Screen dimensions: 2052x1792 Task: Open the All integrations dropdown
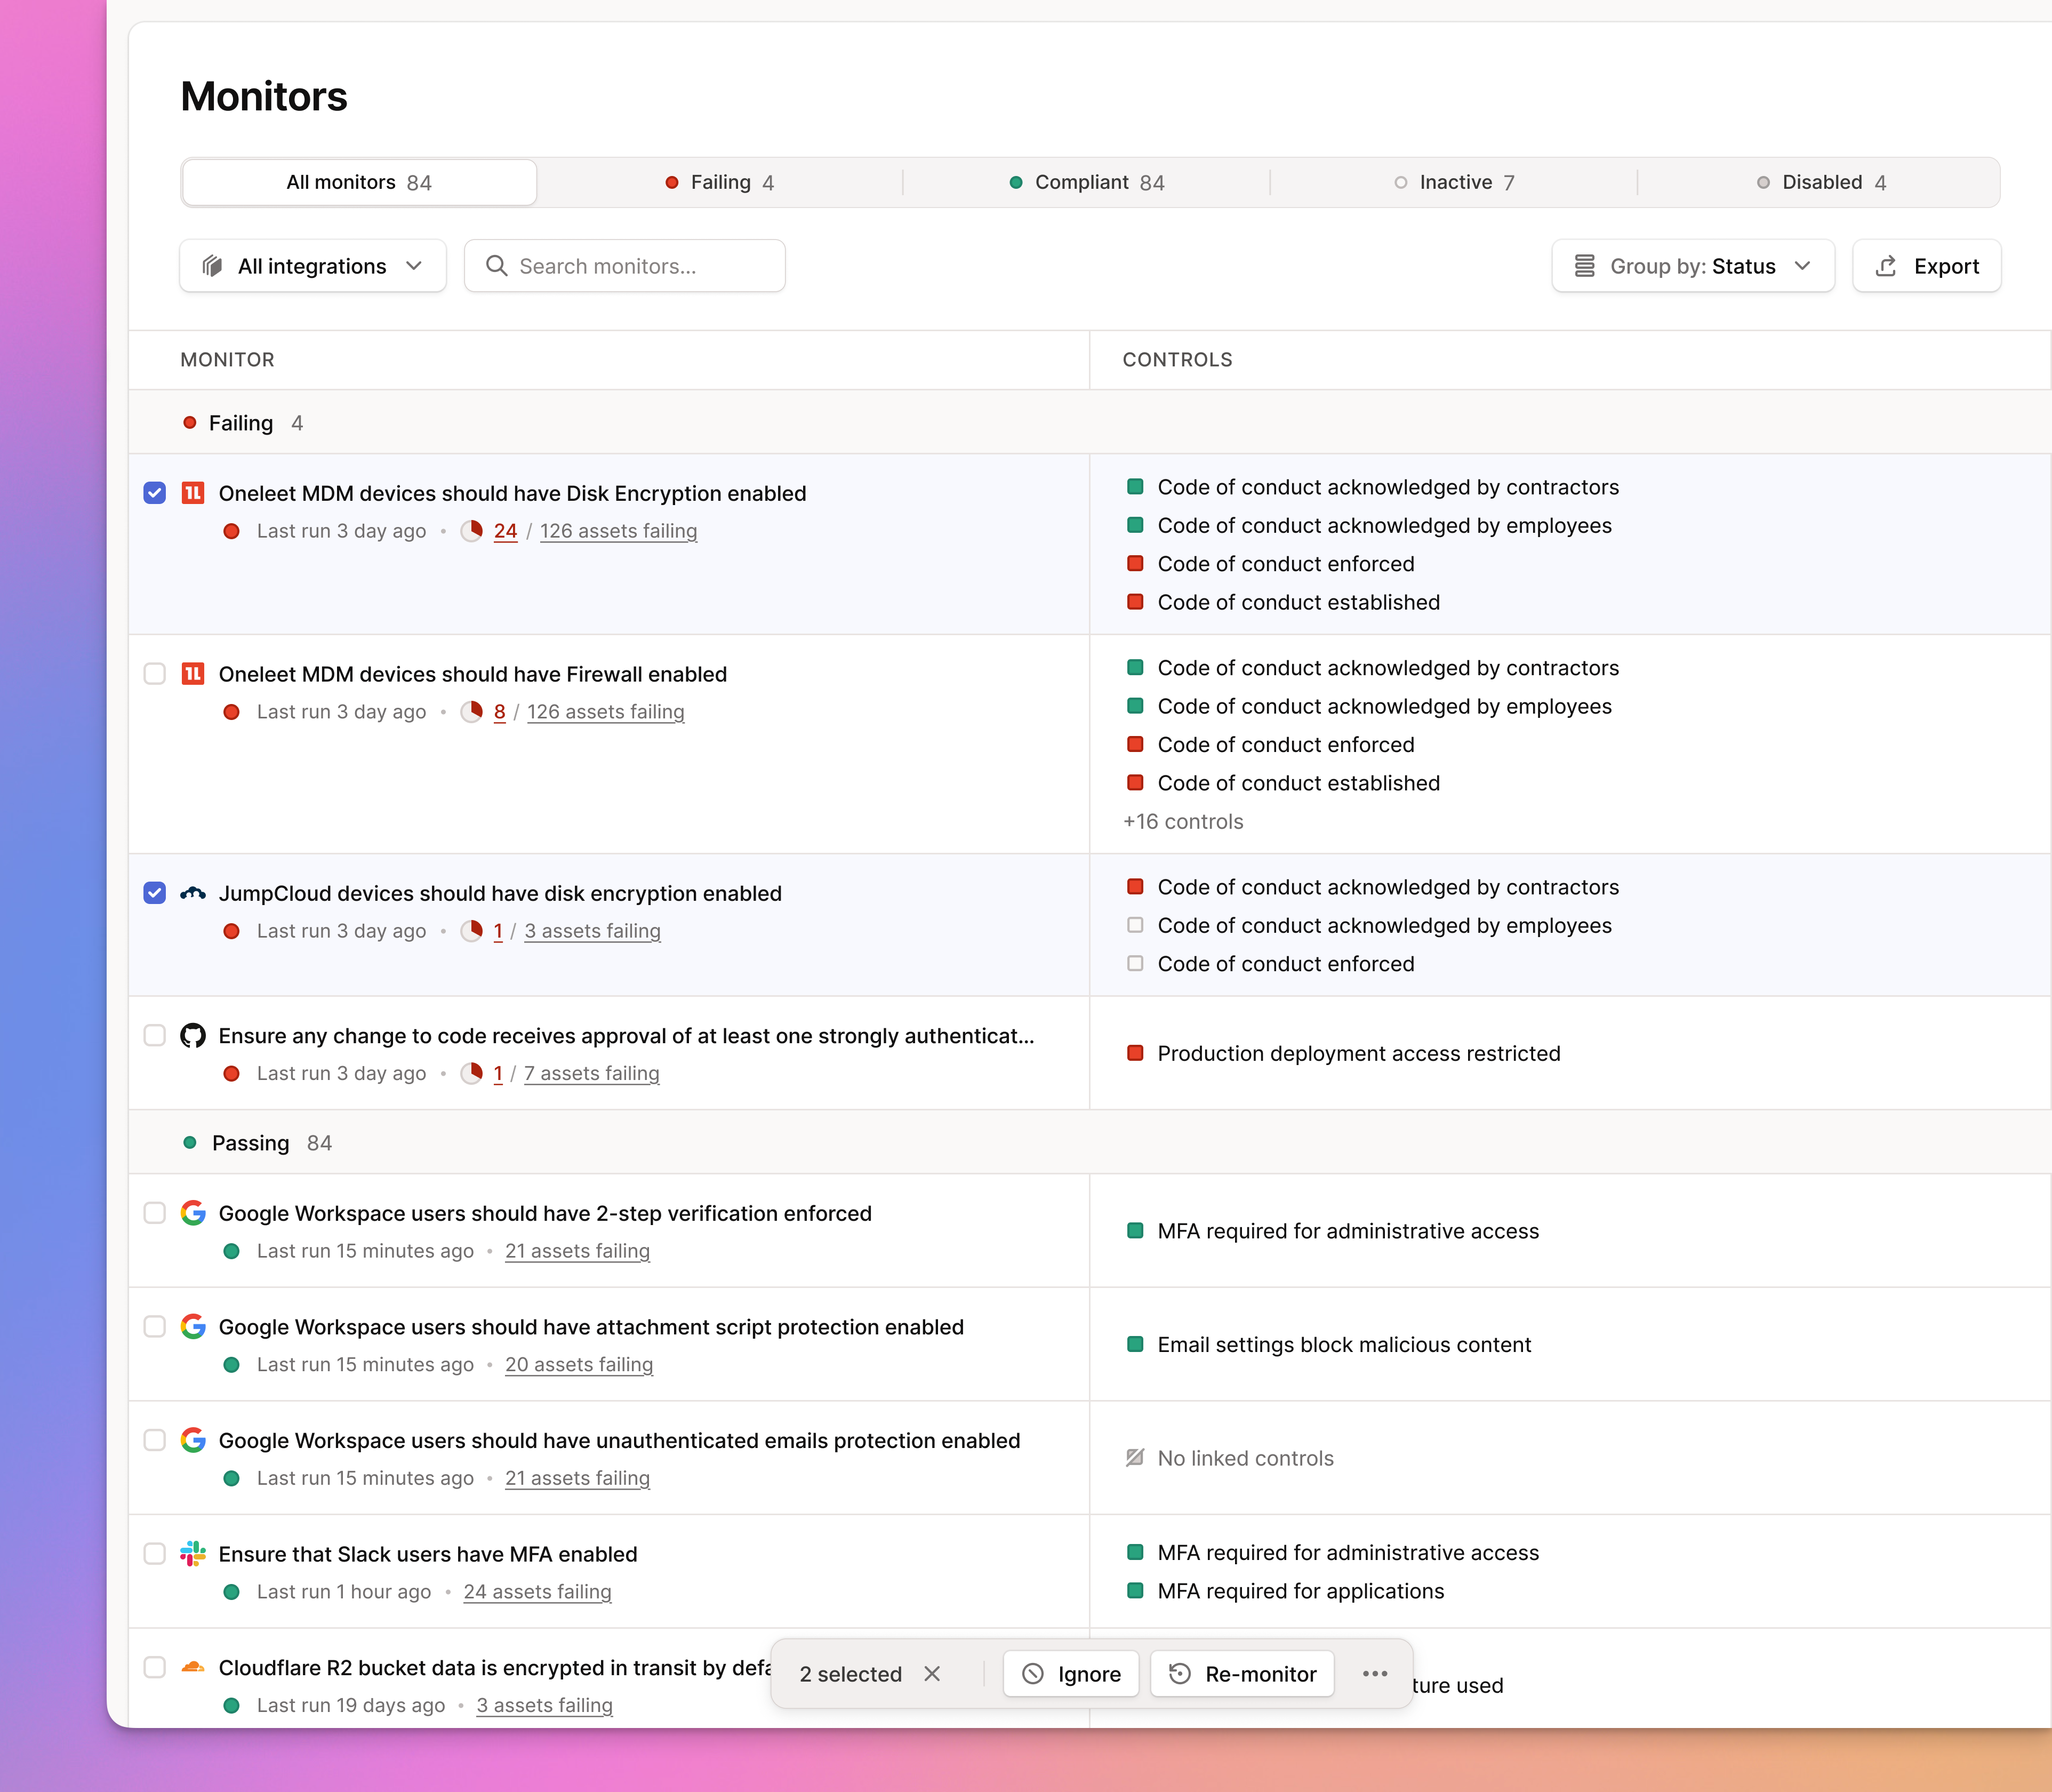tap(312, 266)
